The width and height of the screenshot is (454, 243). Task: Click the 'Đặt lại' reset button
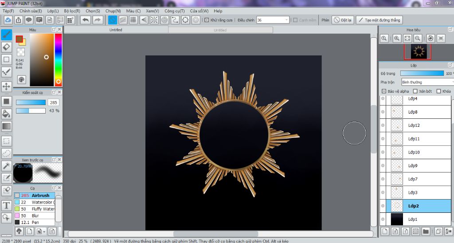[x=342, y=20]
